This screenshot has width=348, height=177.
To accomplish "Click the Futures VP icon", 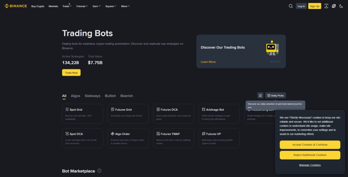I will [204, 134].
